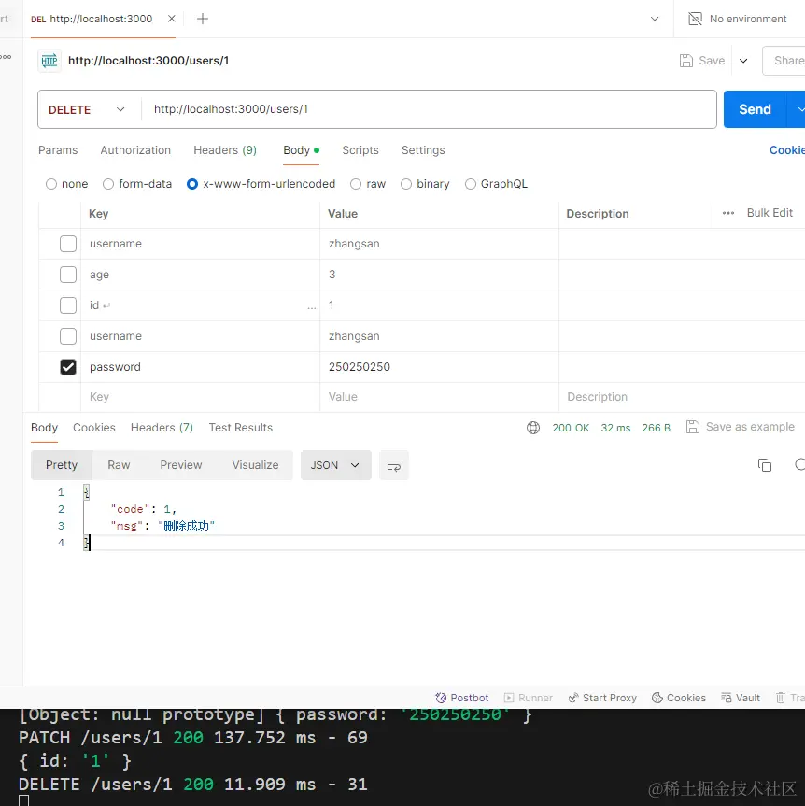The width and height of the screenshot is (805, 806).
Task: Open a new request tab with plus icon
Action: [203, 19]
